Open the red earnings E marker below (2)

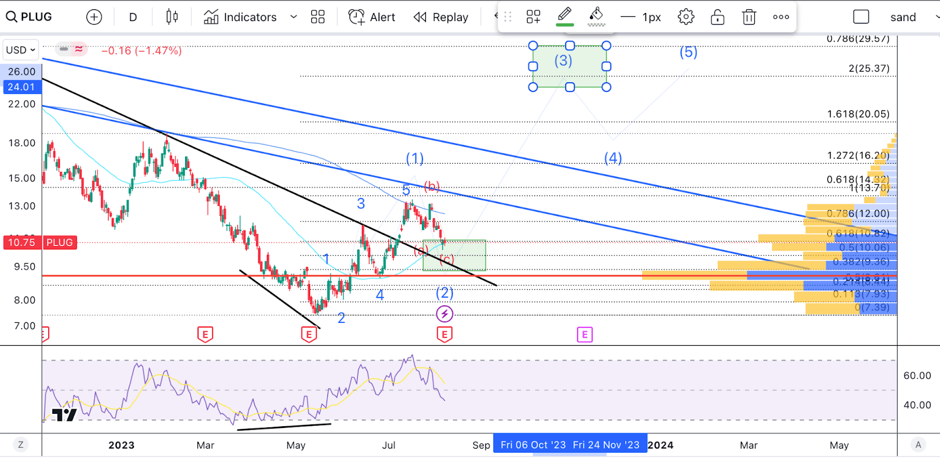(445, 335)
